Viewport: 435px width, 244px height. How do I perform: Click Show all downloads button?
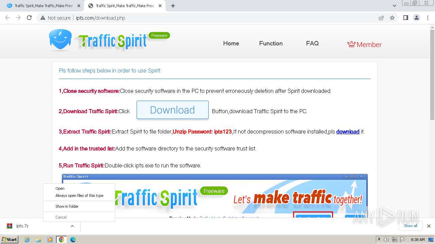point(411,226)
